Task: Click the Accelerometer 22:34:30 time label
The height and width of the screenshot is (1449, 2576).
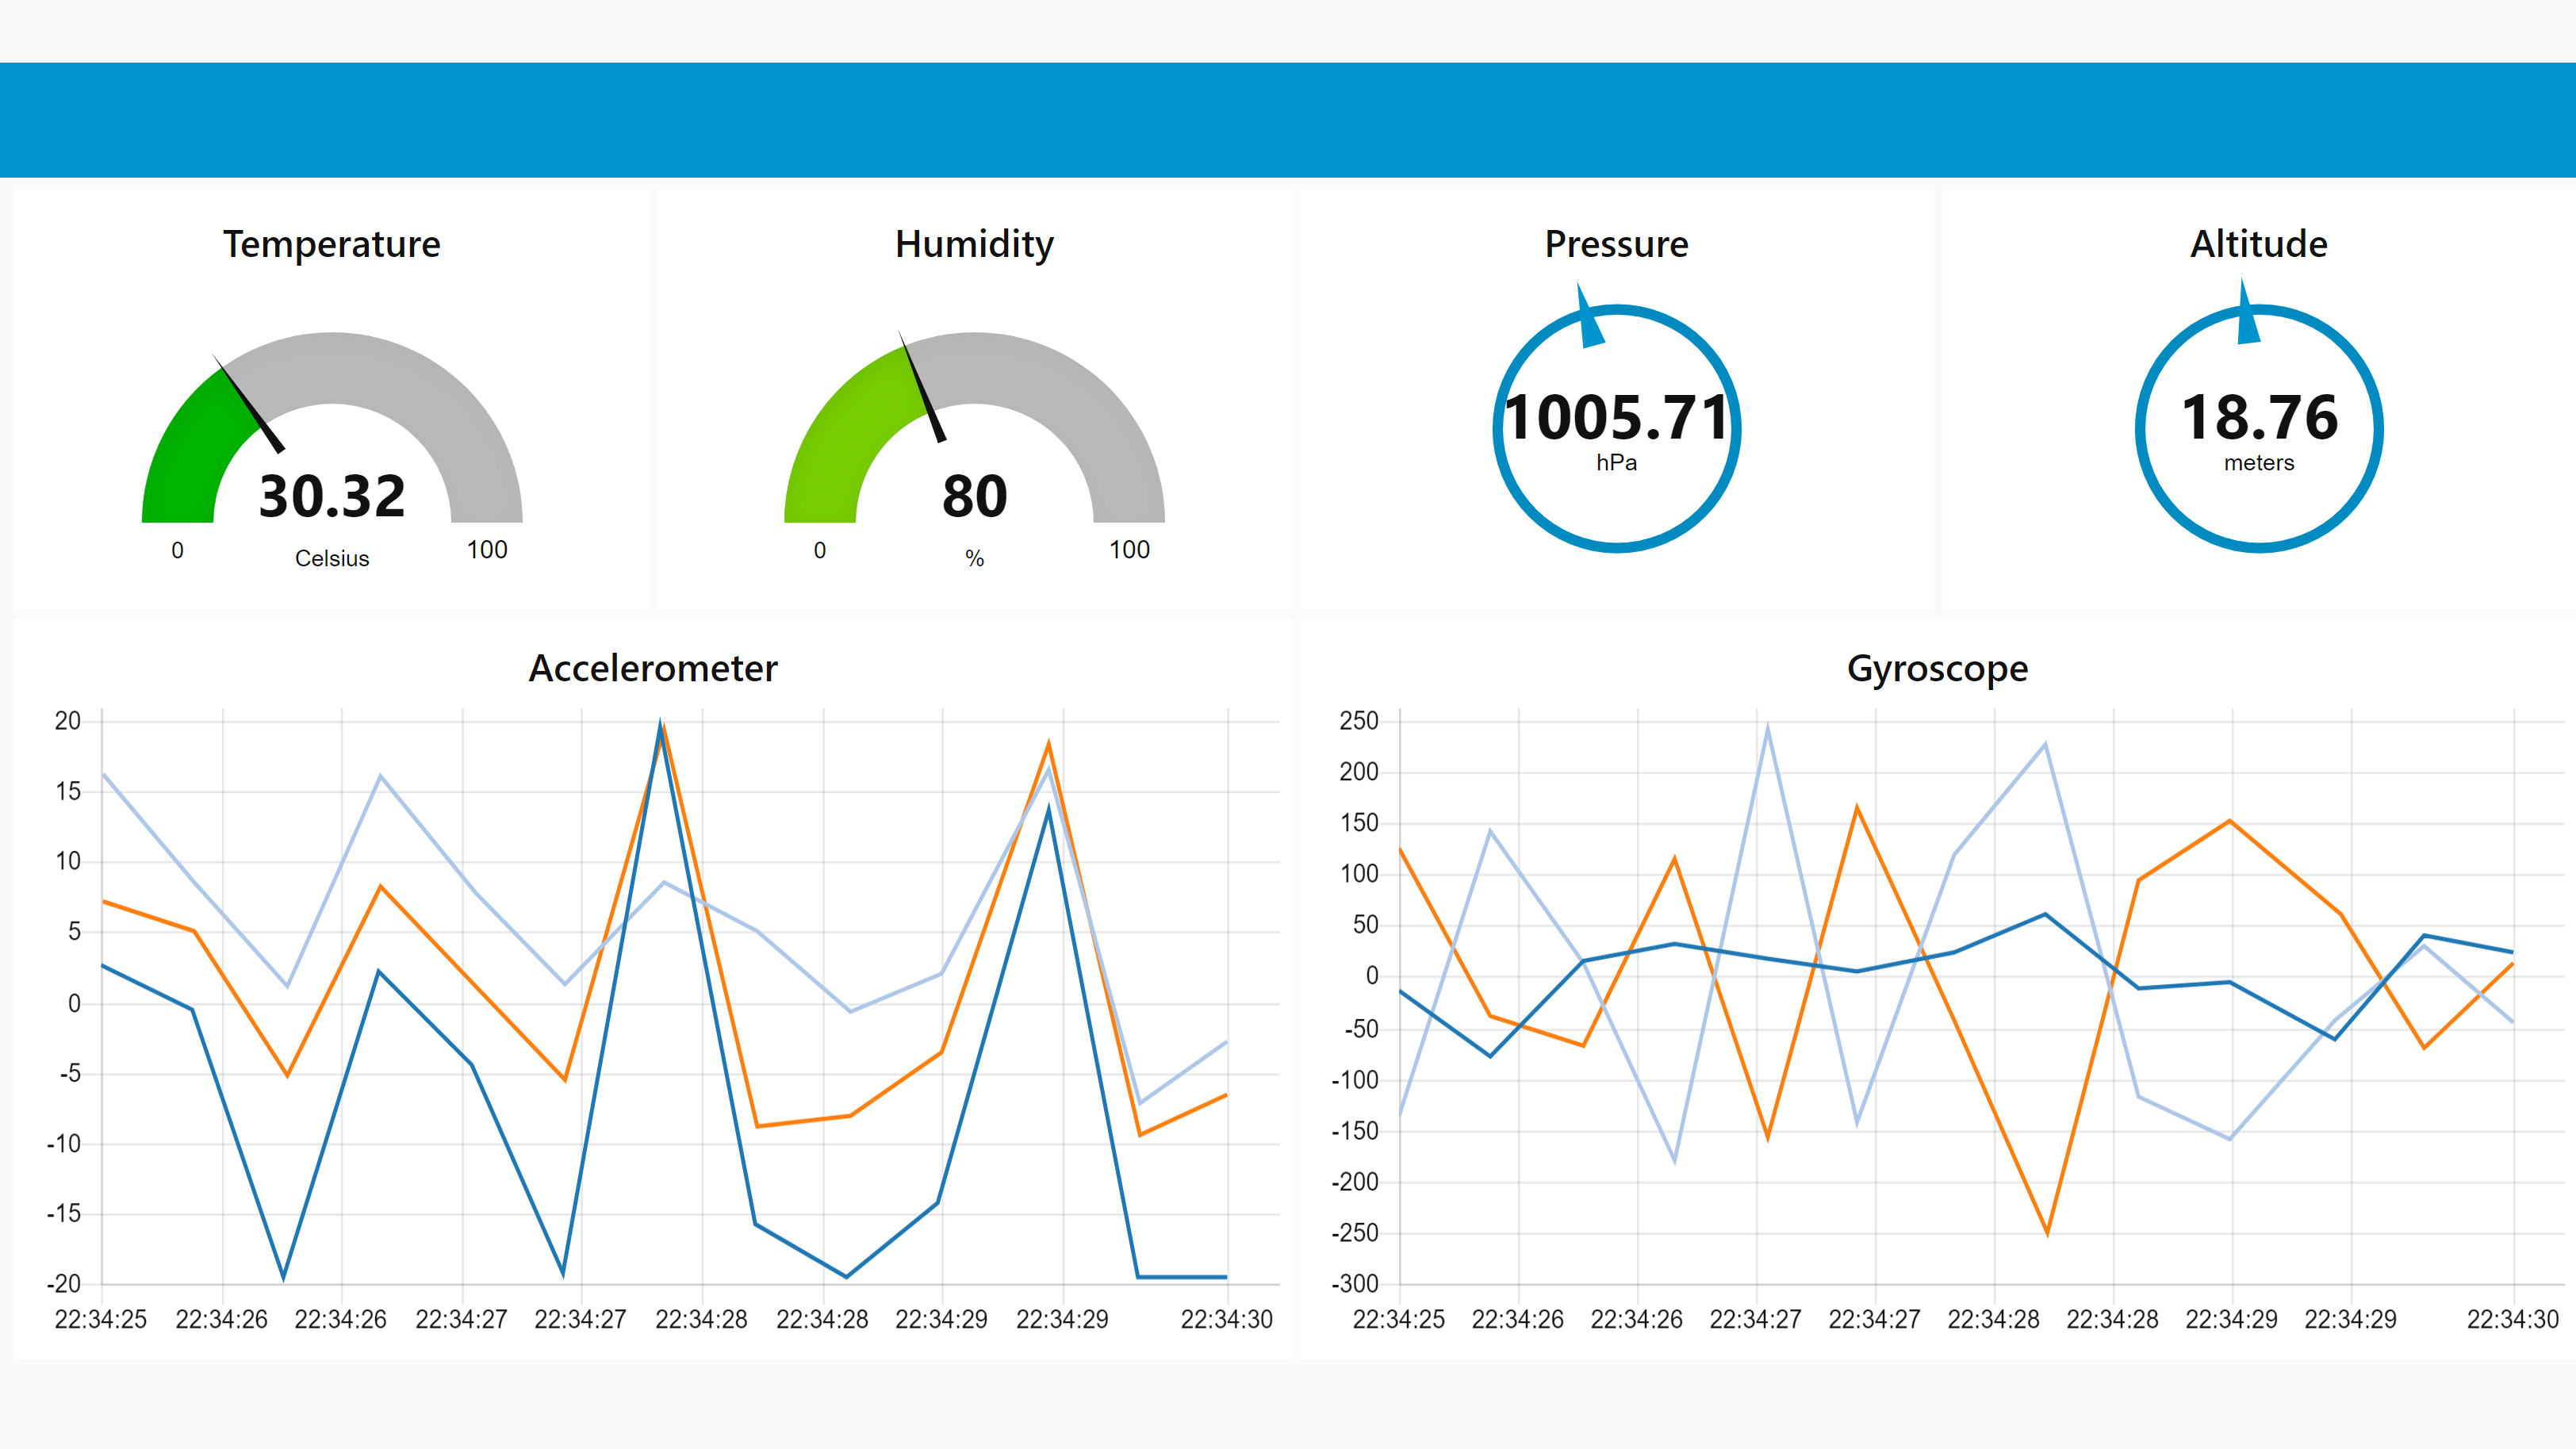Action: [x=1226, y=1319]
